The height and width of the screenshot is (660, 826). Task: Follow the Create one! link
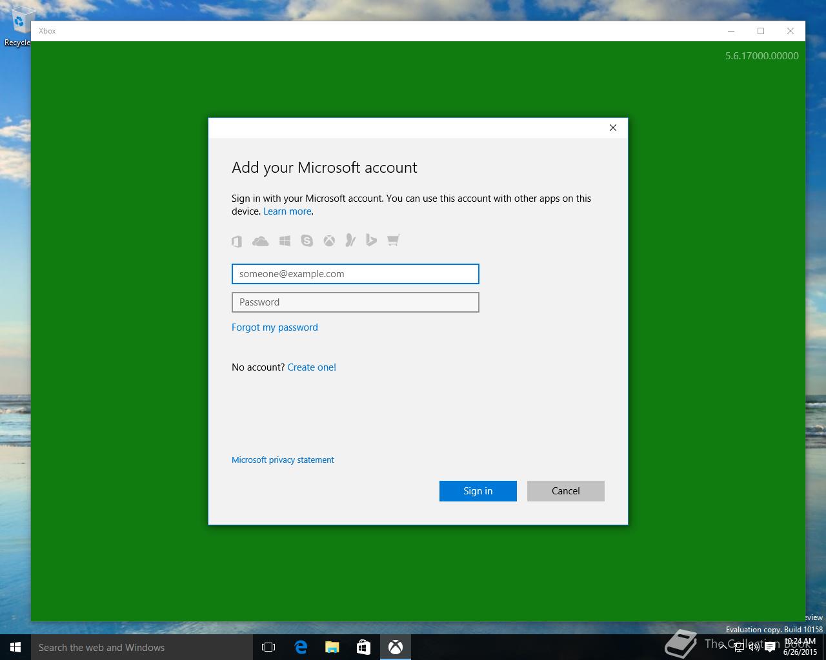pos(312,367)
